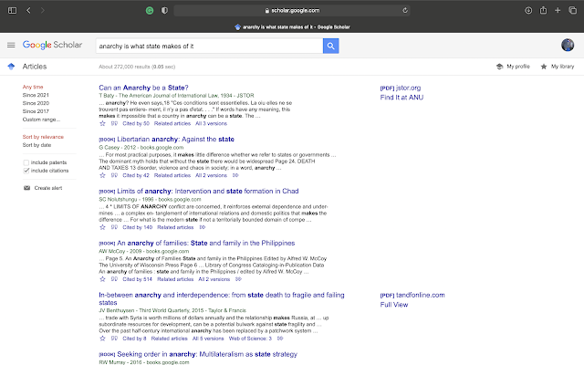584x365 pixels.
Task: Select the Any time filter
Action: pos(33,87)
